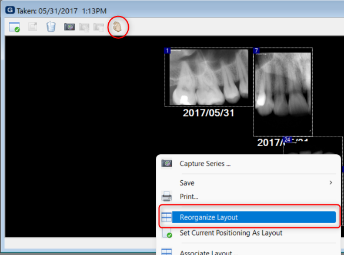Select x-ray thumbnail numbered 1
Image resolution: width=344 pixels, height=255 pixels.
[x=209, y=77]
